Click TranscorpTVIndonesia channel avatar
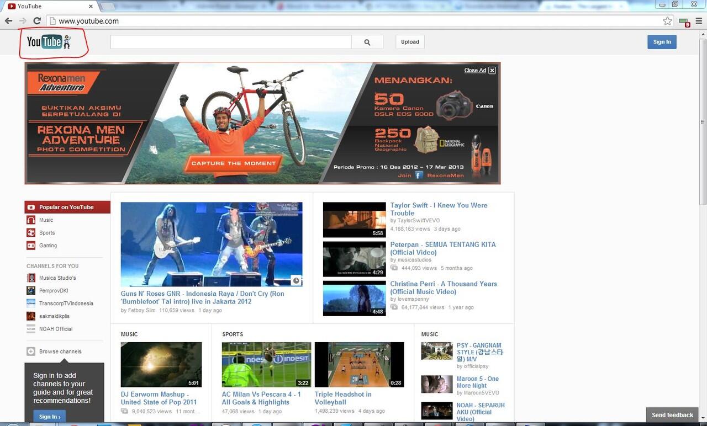The width and height of the screenshot is (707, 426). (31, 303)
